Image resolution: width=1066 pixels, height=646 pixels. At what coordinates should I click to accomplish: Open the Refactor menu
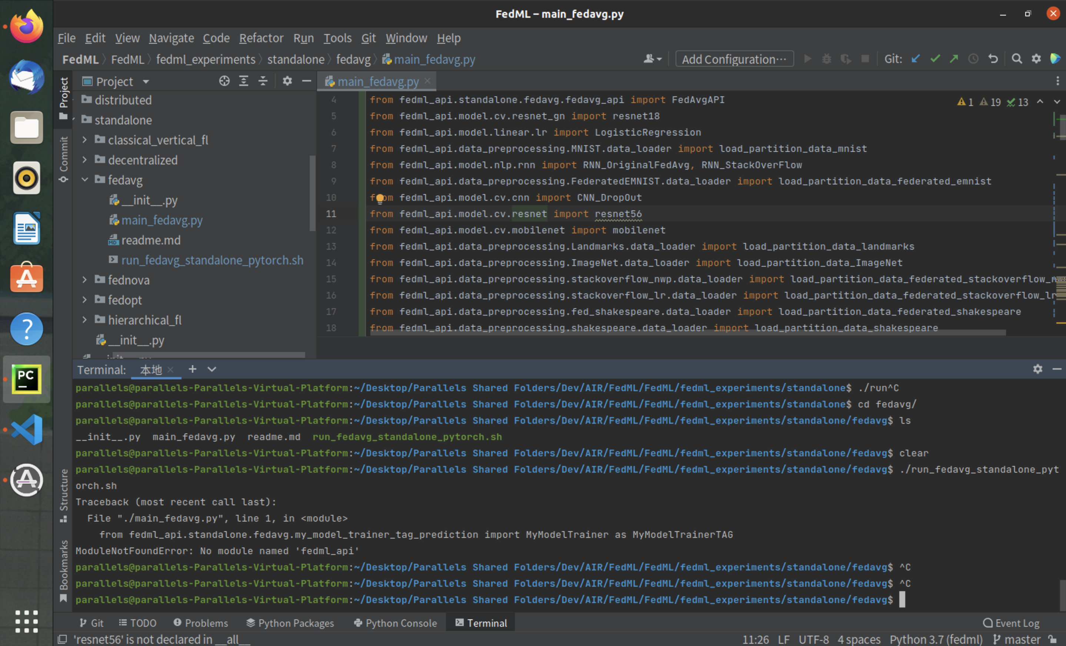point(261,38)
